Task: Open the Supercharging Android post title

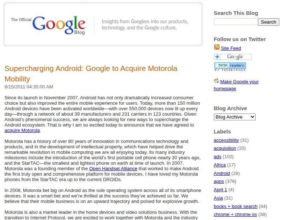Action: (91, 74)
